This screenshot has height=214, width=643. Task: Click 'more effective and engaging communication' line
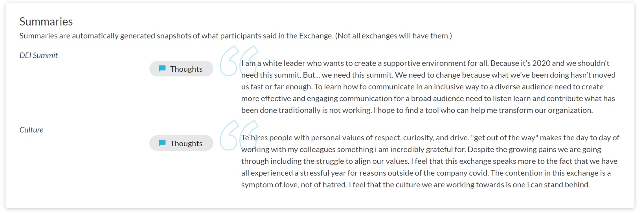428,98
